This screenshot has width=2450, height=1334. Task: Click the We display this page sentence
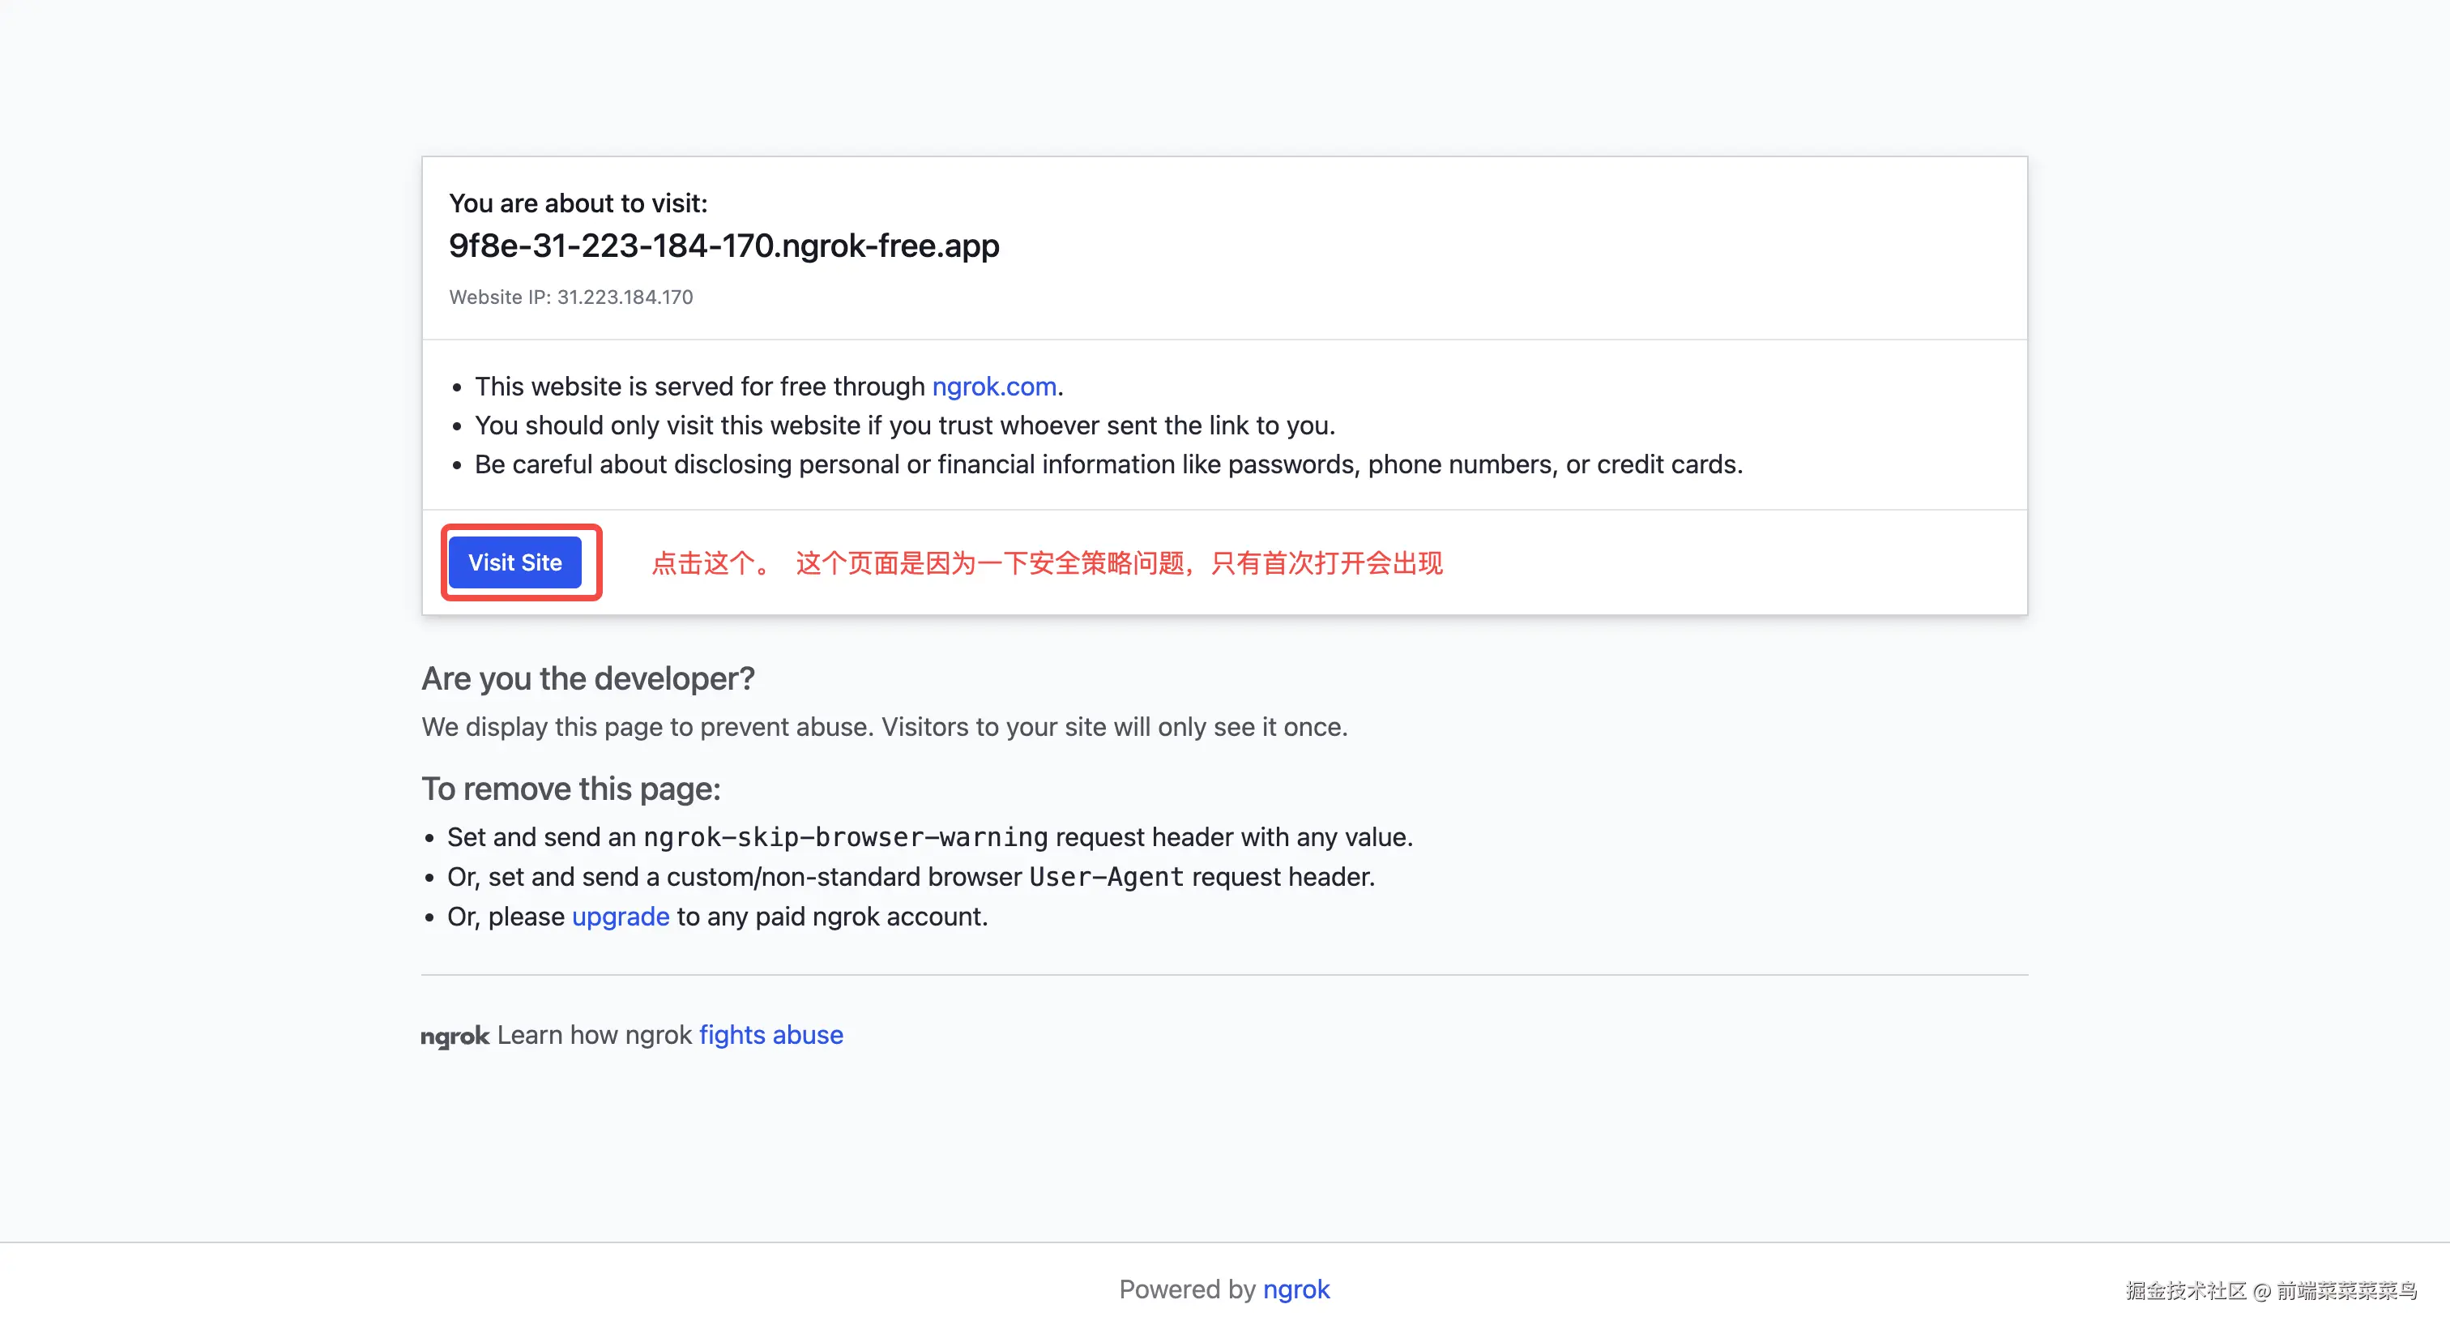[885, 727]
